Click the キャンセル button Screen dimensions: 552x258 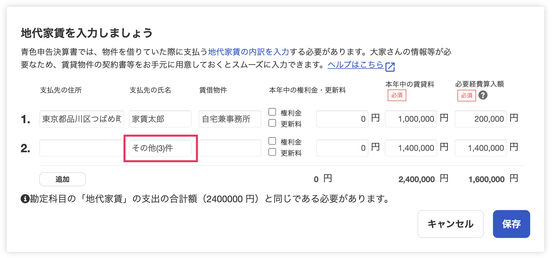[x=450, y=224]
